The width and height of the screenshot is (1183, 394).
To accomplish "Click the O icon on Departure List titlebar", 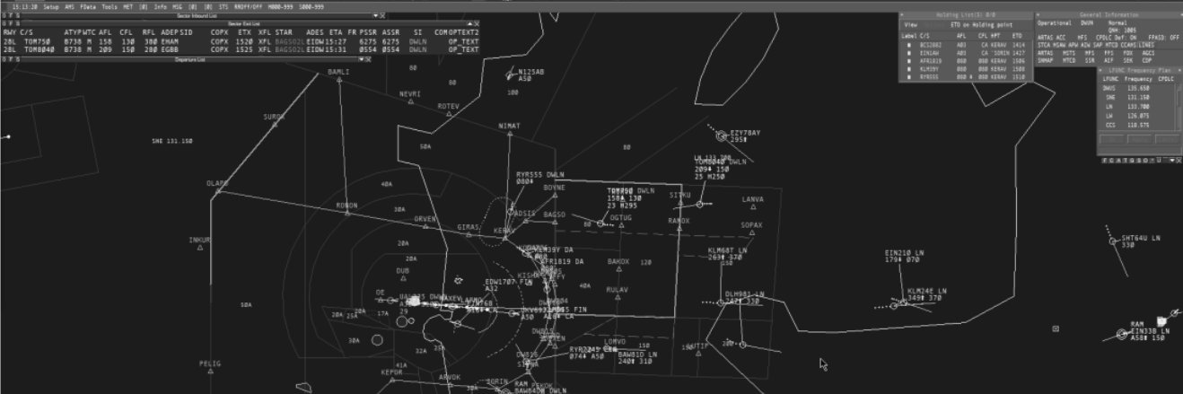I will [4, 59].
